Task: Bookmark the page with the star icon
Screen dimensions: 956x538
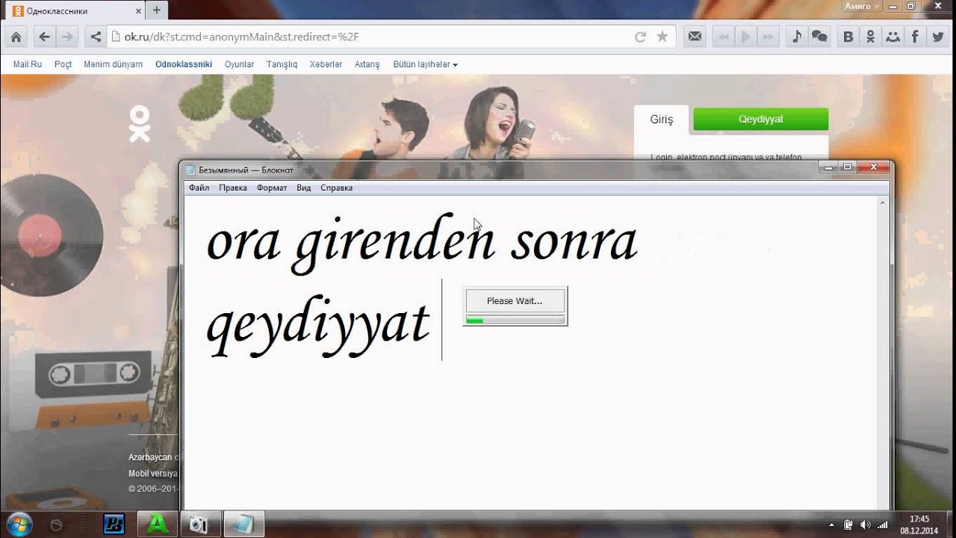Action: (x=662, y=37)
